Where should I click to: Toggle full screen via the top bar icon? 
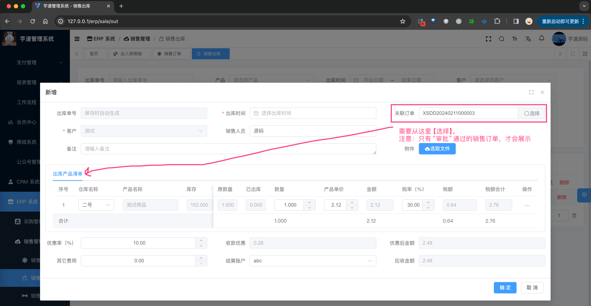click(488, 39)
